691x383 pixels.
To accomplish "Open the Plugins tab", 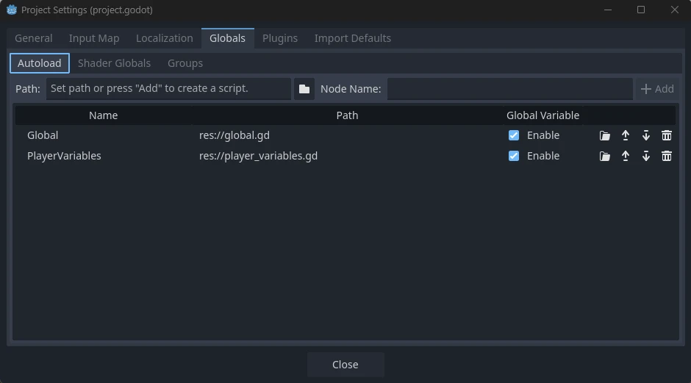I will [279, 38].
